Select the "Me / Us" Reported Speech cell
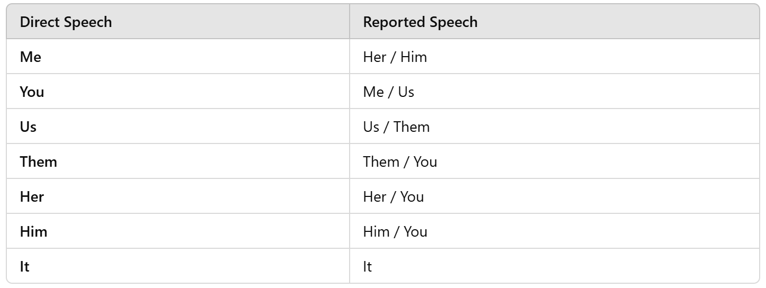 [x=388, y=92]
